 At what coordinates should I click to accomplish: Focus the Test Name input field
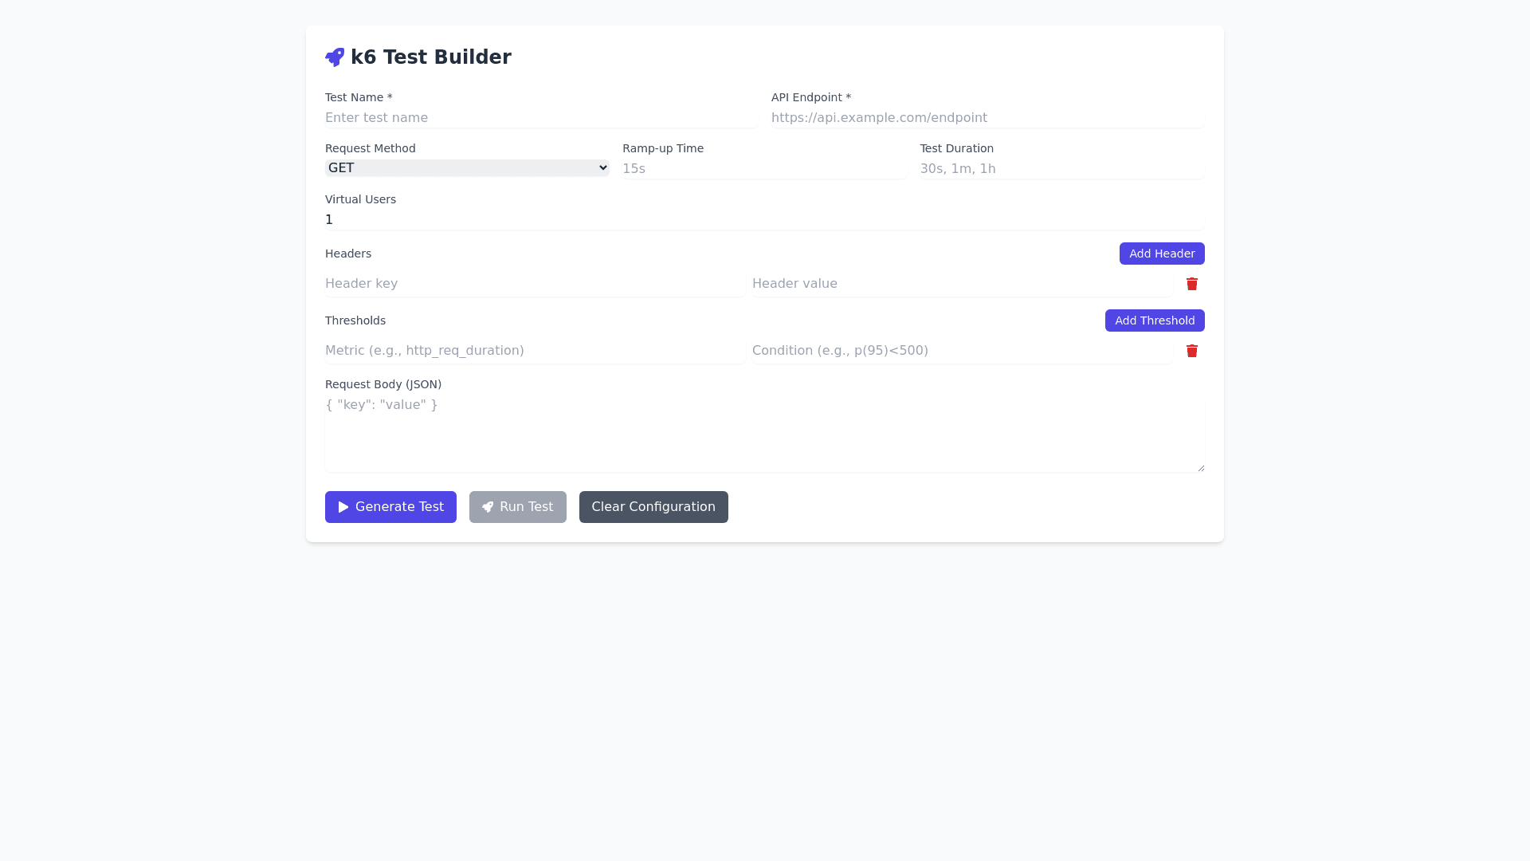point(541,118)
